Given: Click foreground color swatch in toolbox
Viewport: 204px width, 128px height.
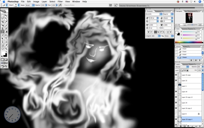Looking at the screenshot, I should pyautogui.click(x=3, y=53).
